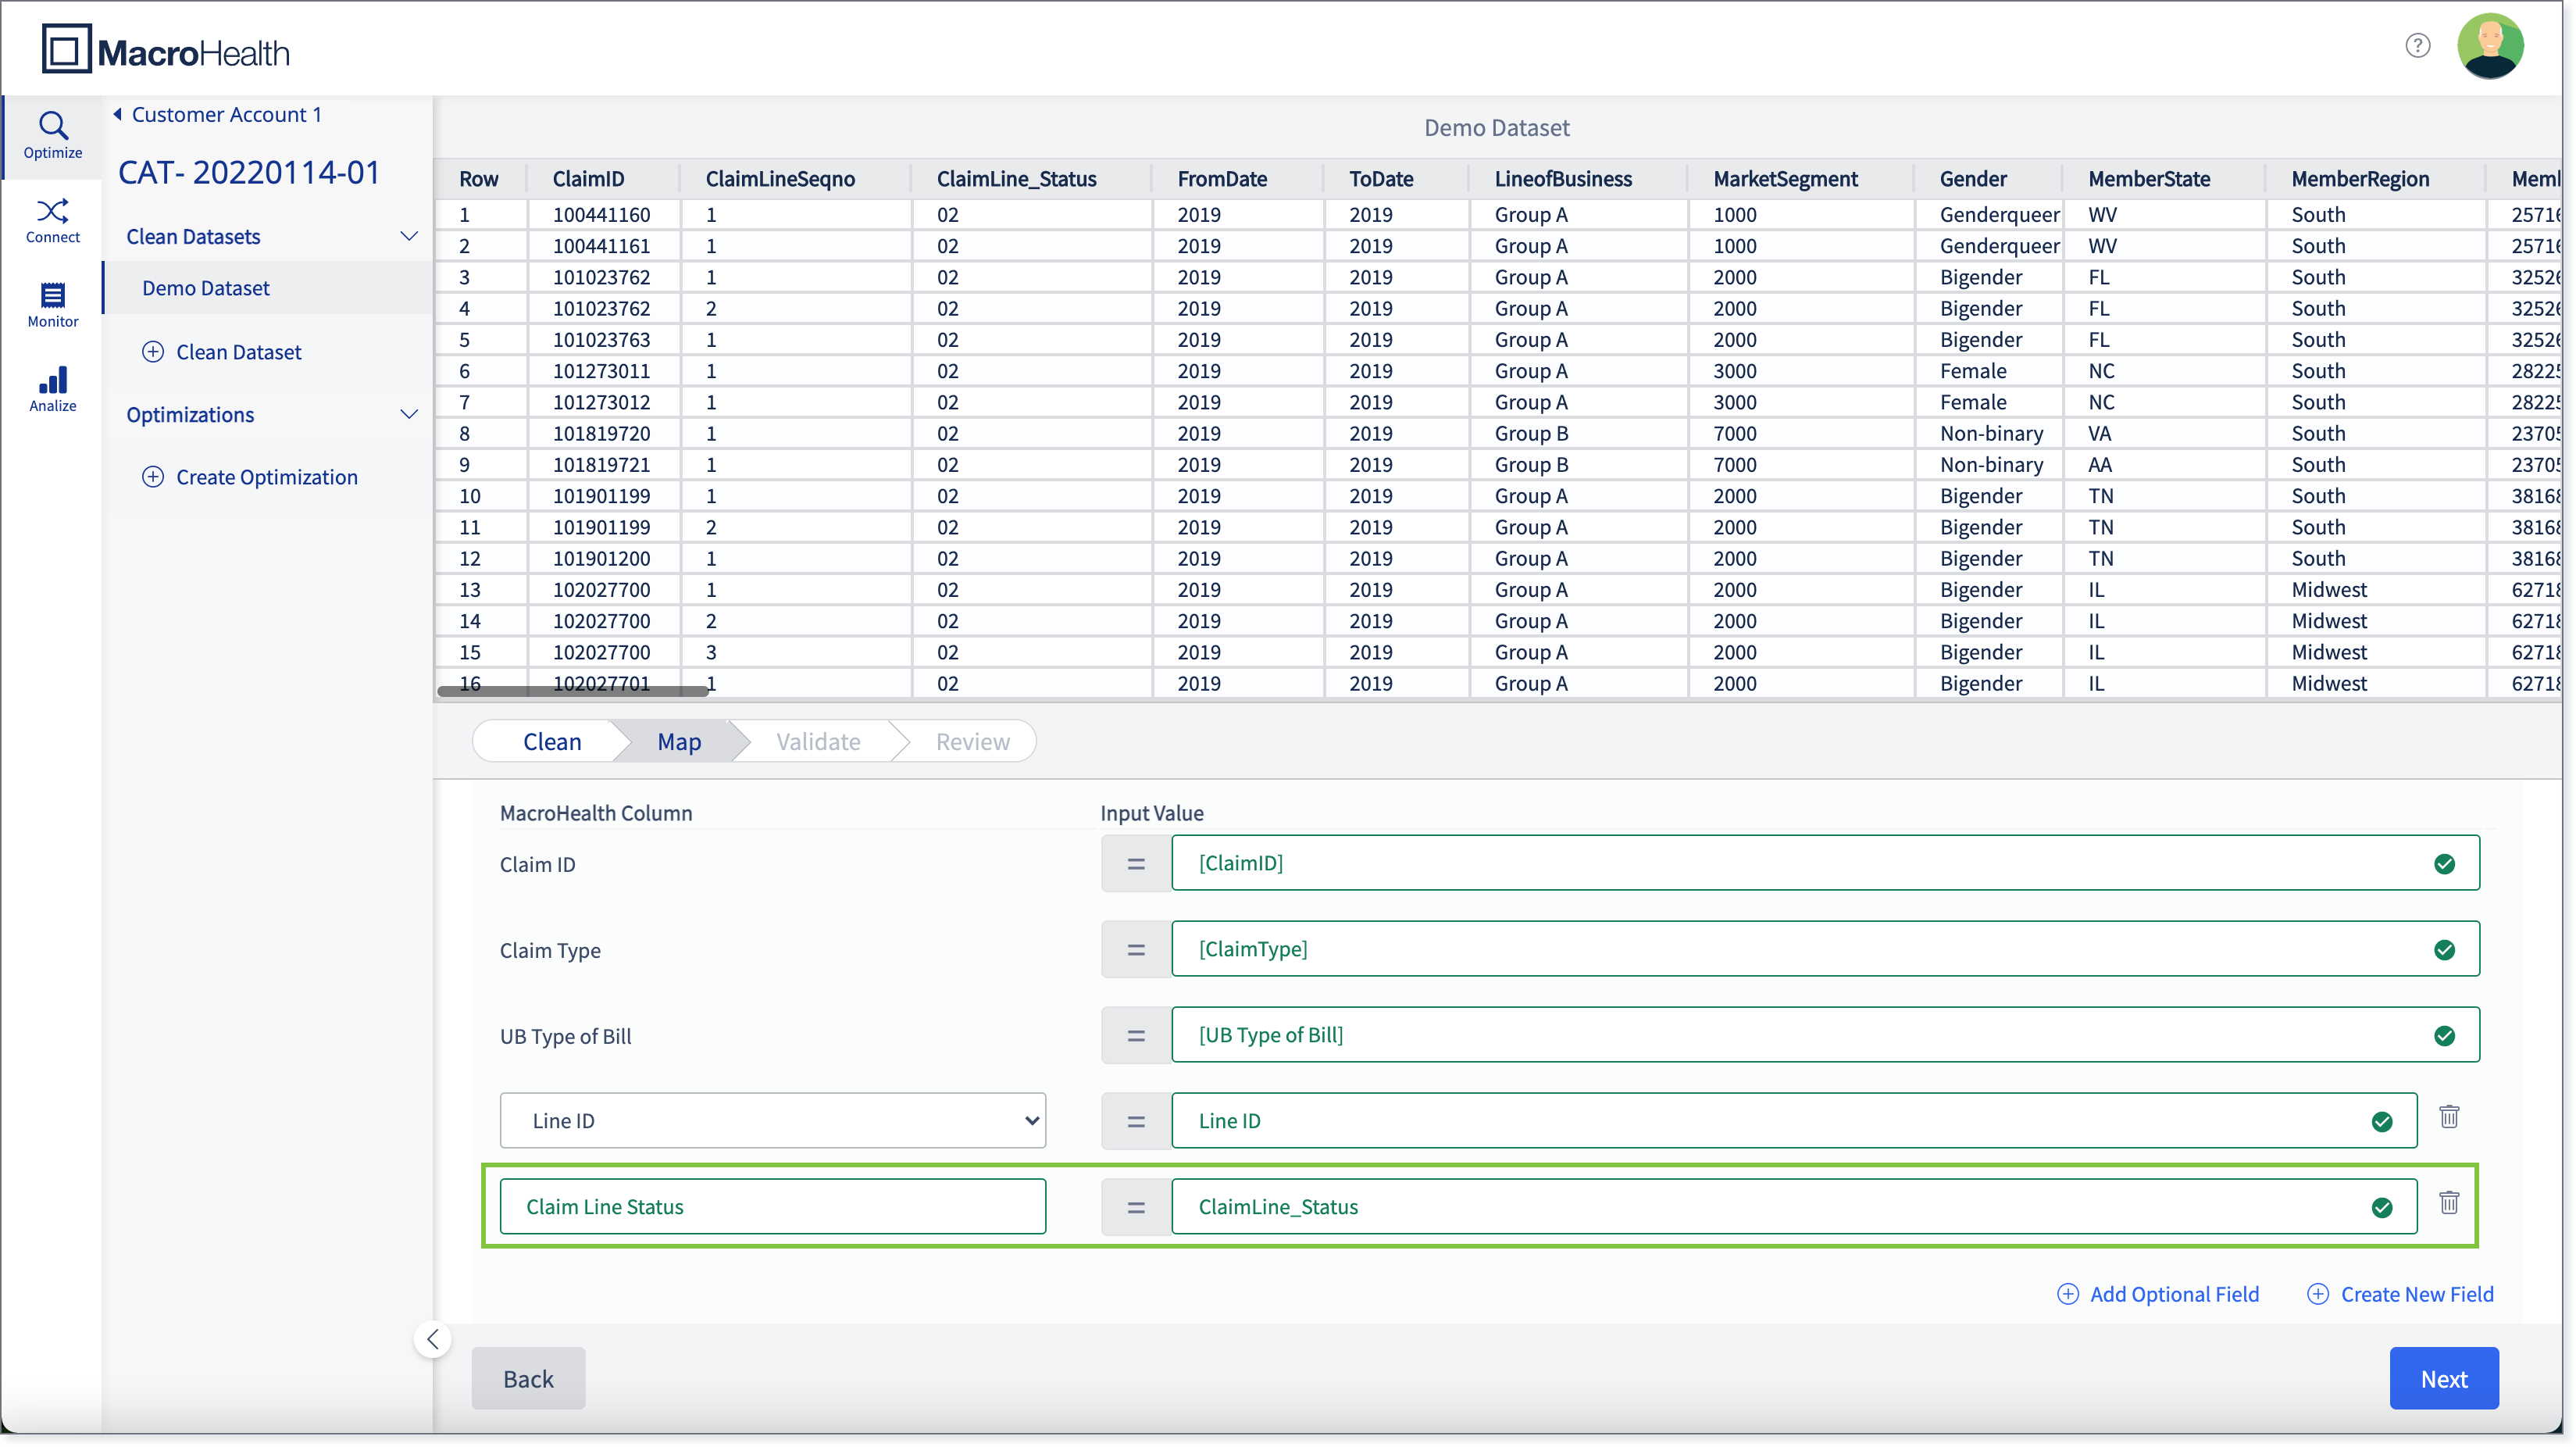Open the Monitor sidebar section
Viewport: 2576px width, 1447px height.
(x=53, y=305)
